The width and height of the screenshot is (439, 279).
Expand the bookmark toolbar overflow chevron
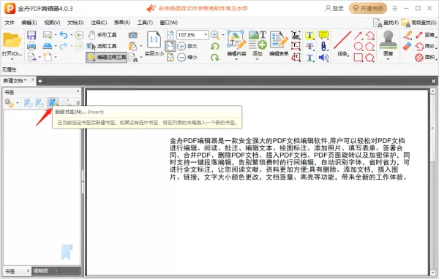click(x=78, y=102)
